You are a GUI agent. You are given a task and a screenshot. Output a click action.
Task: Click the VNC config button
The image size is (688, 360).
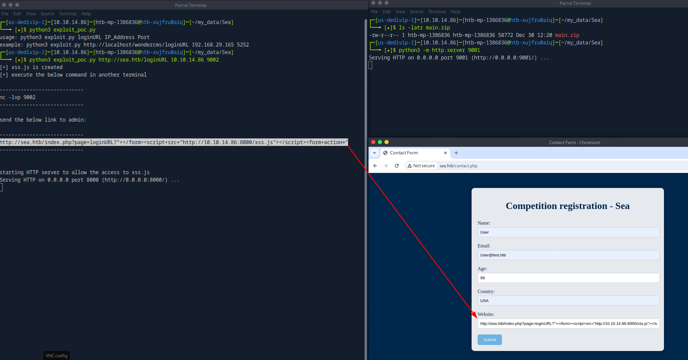pos(57,355)
